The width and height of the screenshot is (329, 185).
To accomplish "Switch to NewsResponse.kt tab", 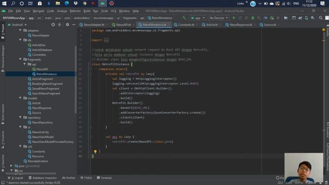I will 240,25.
